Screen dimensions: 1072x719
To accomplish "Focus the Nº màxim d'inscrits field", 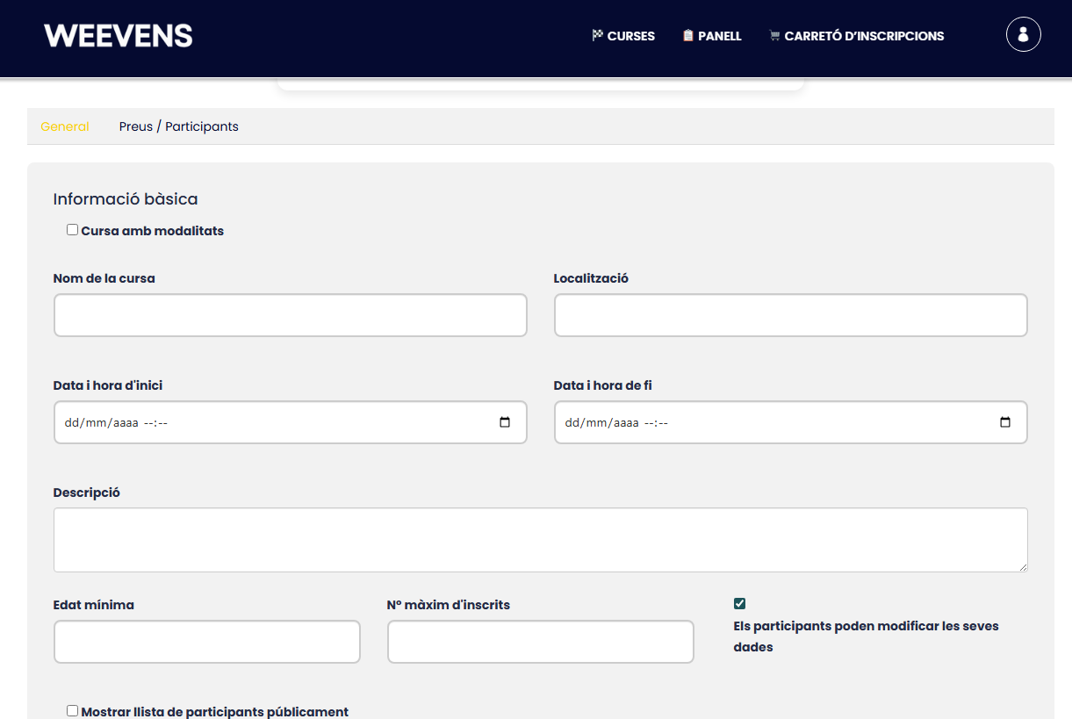I will [x=540, y=642].
